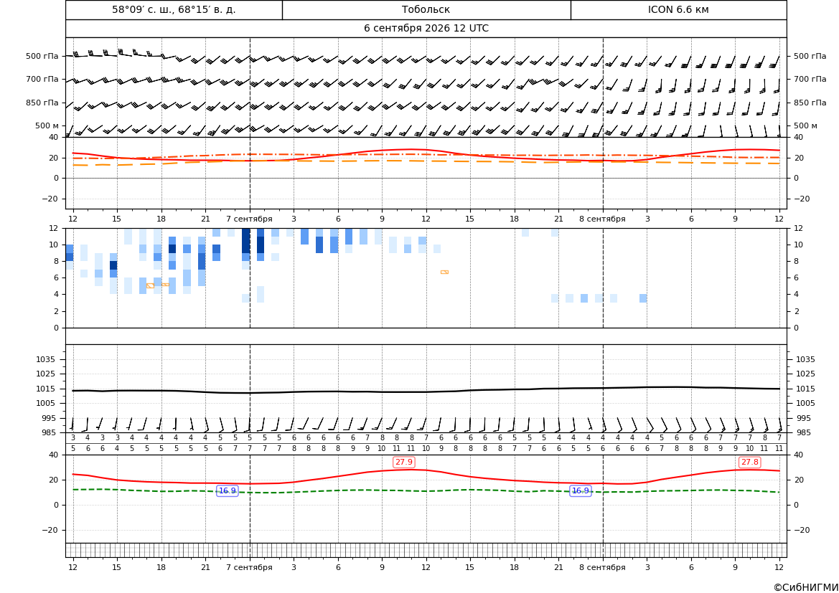The width and height of the screenshot is (839, 593).
Task: Click the 8 сентября label under top temperature chart
Action: pos(602,219)
